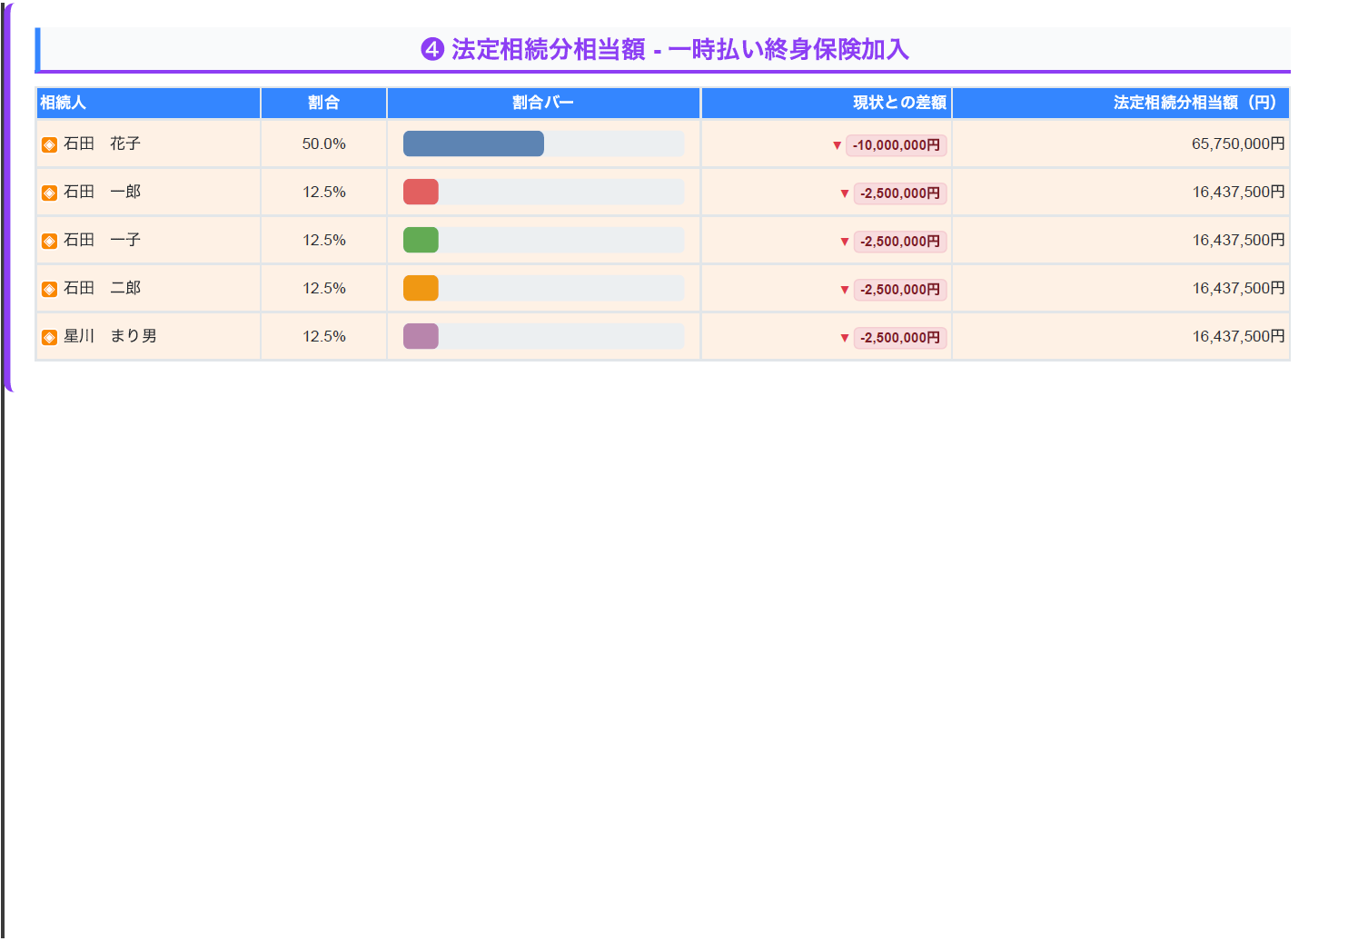Click the orange icon beside 石田 二郎

(50, 289)
